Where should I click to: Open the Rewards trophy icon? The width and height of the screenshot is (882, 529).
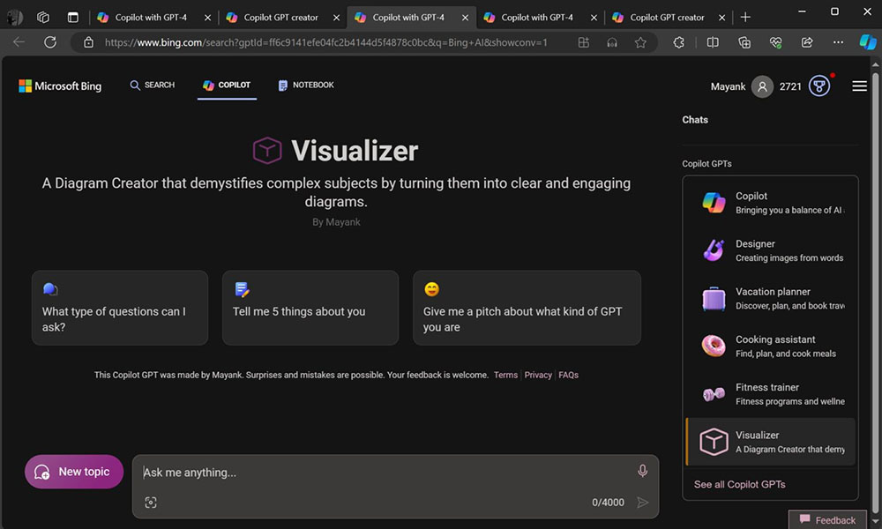tap(819, 86)
